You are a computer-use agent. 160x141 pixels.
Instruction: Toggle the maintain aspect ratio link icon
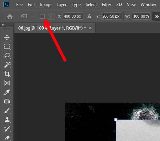(x=156, y=17)
